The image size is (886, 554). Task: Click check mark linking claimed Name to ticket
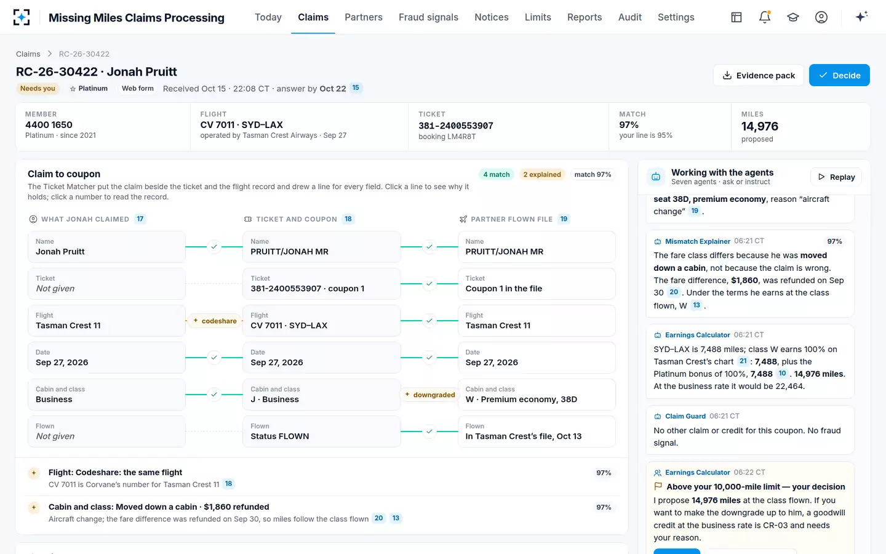tap(214, 247)
